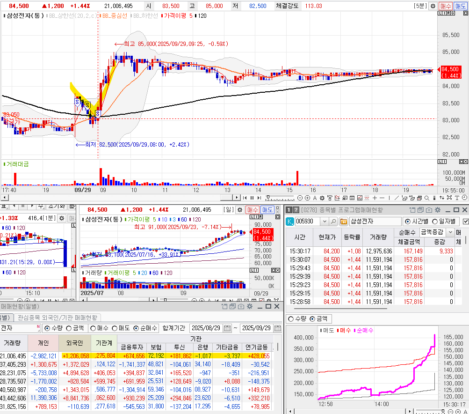
Task: Zoom out the main chart with minus magnifier
Action: point(300,198)
